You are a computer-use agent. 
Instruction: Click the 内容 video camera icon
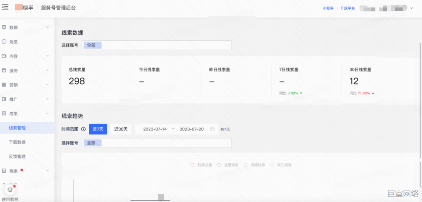click(x=4, y=56)
